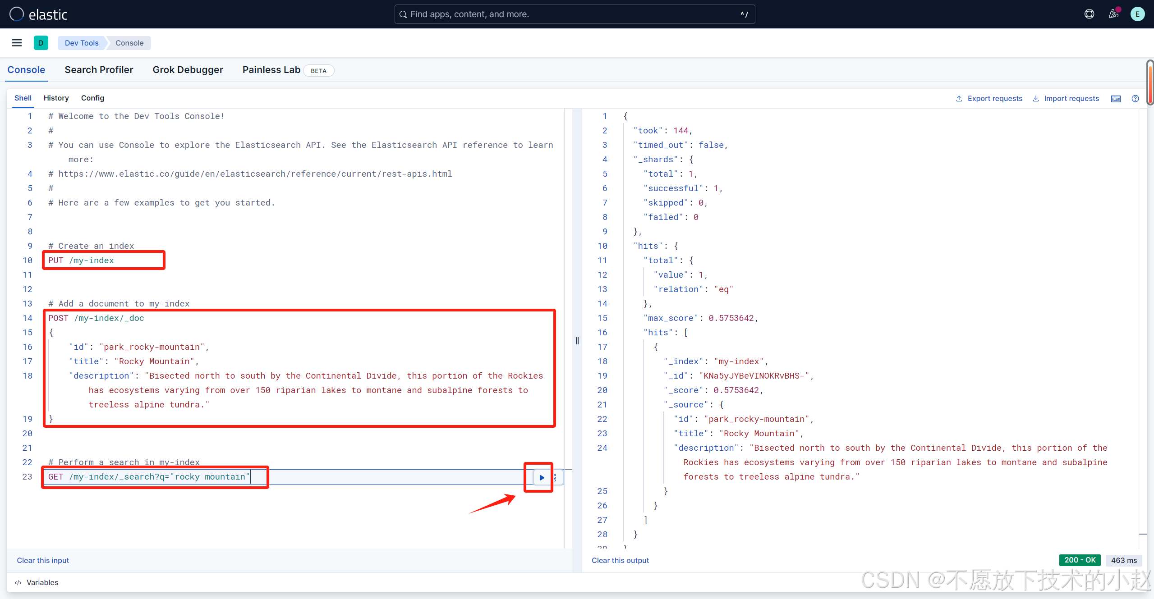Open the hamburger navigation menu
1154x599 pixels.
coord(17,43)
